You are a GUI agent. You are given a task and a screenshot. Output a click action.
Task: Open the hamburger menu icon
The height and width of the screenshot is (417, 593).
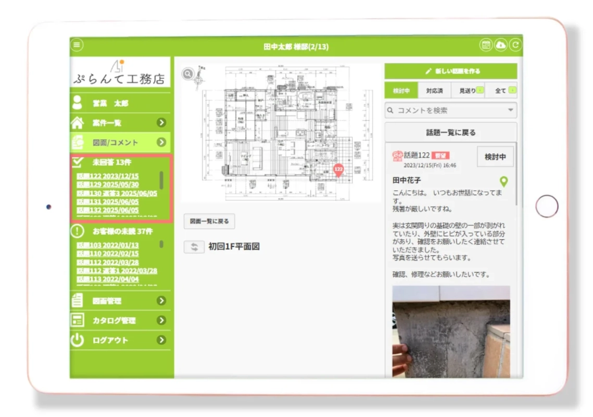tap(77, 45)
